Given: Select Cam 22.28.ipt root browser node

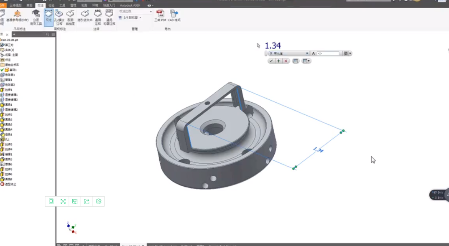Looking at the screenshot, I should click(x=10, y=40).
